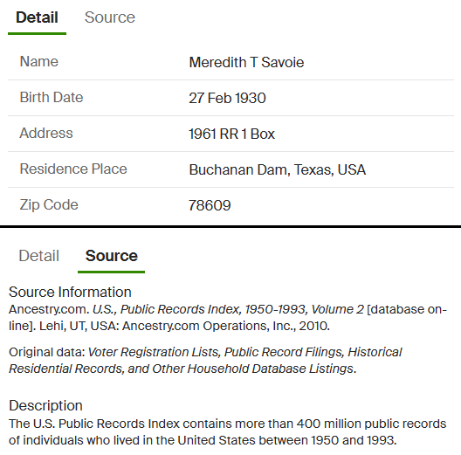Switch to the Source tab at top
This screenshot has width=461, height=455.
110,17
